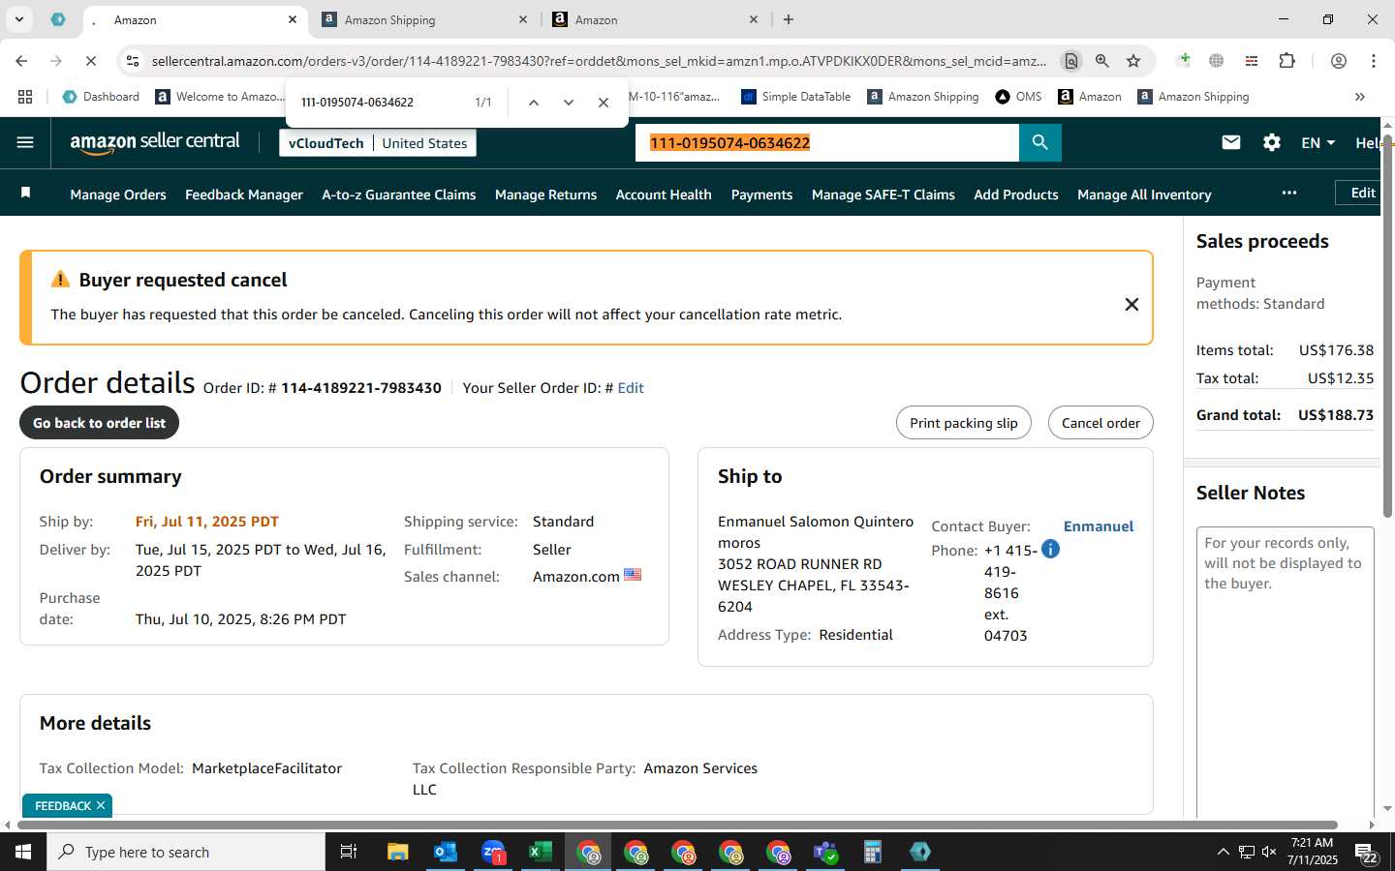Click the vCloudTech United States account switcher
The width and height of the screenshot is (1395, 871).
pyautogui.click(x=378, y=143)
